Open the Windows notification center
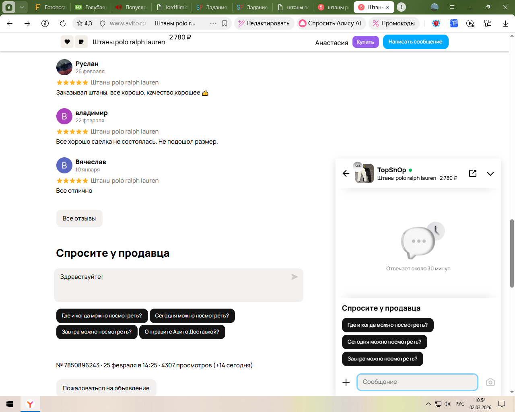The width and height of the screenshot is (515, 412). coord(502,404)
